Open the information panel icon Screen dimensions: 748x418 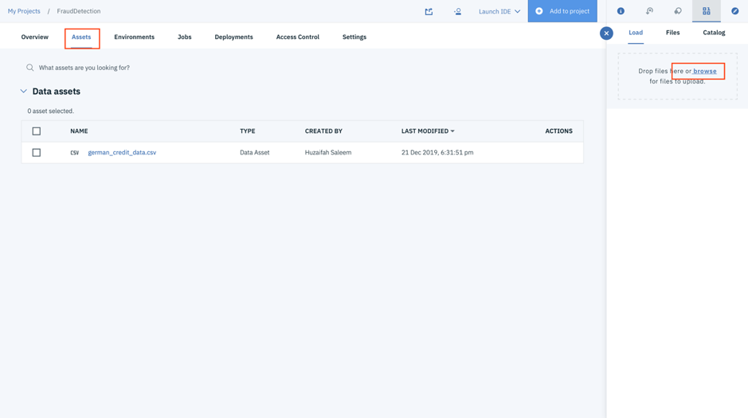point(621,11)
